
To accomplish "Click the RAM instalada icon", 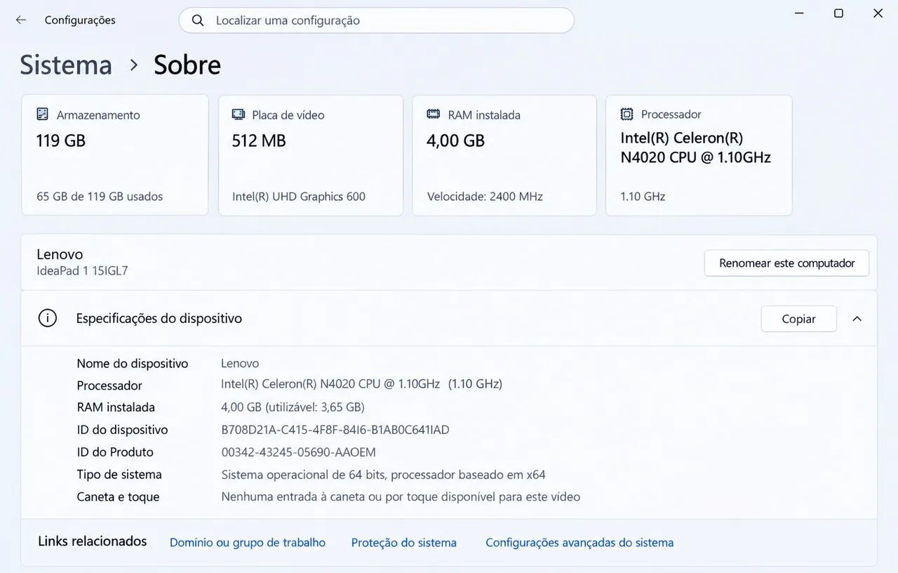I will tap(434, 114).
